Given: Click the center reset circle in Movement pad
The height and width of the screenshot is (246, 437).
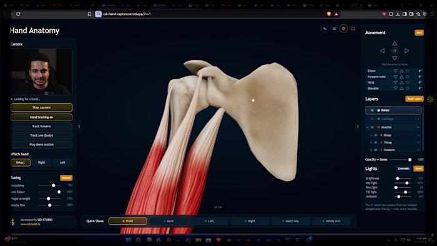Looking at the screenshot, I should (395, 51).
